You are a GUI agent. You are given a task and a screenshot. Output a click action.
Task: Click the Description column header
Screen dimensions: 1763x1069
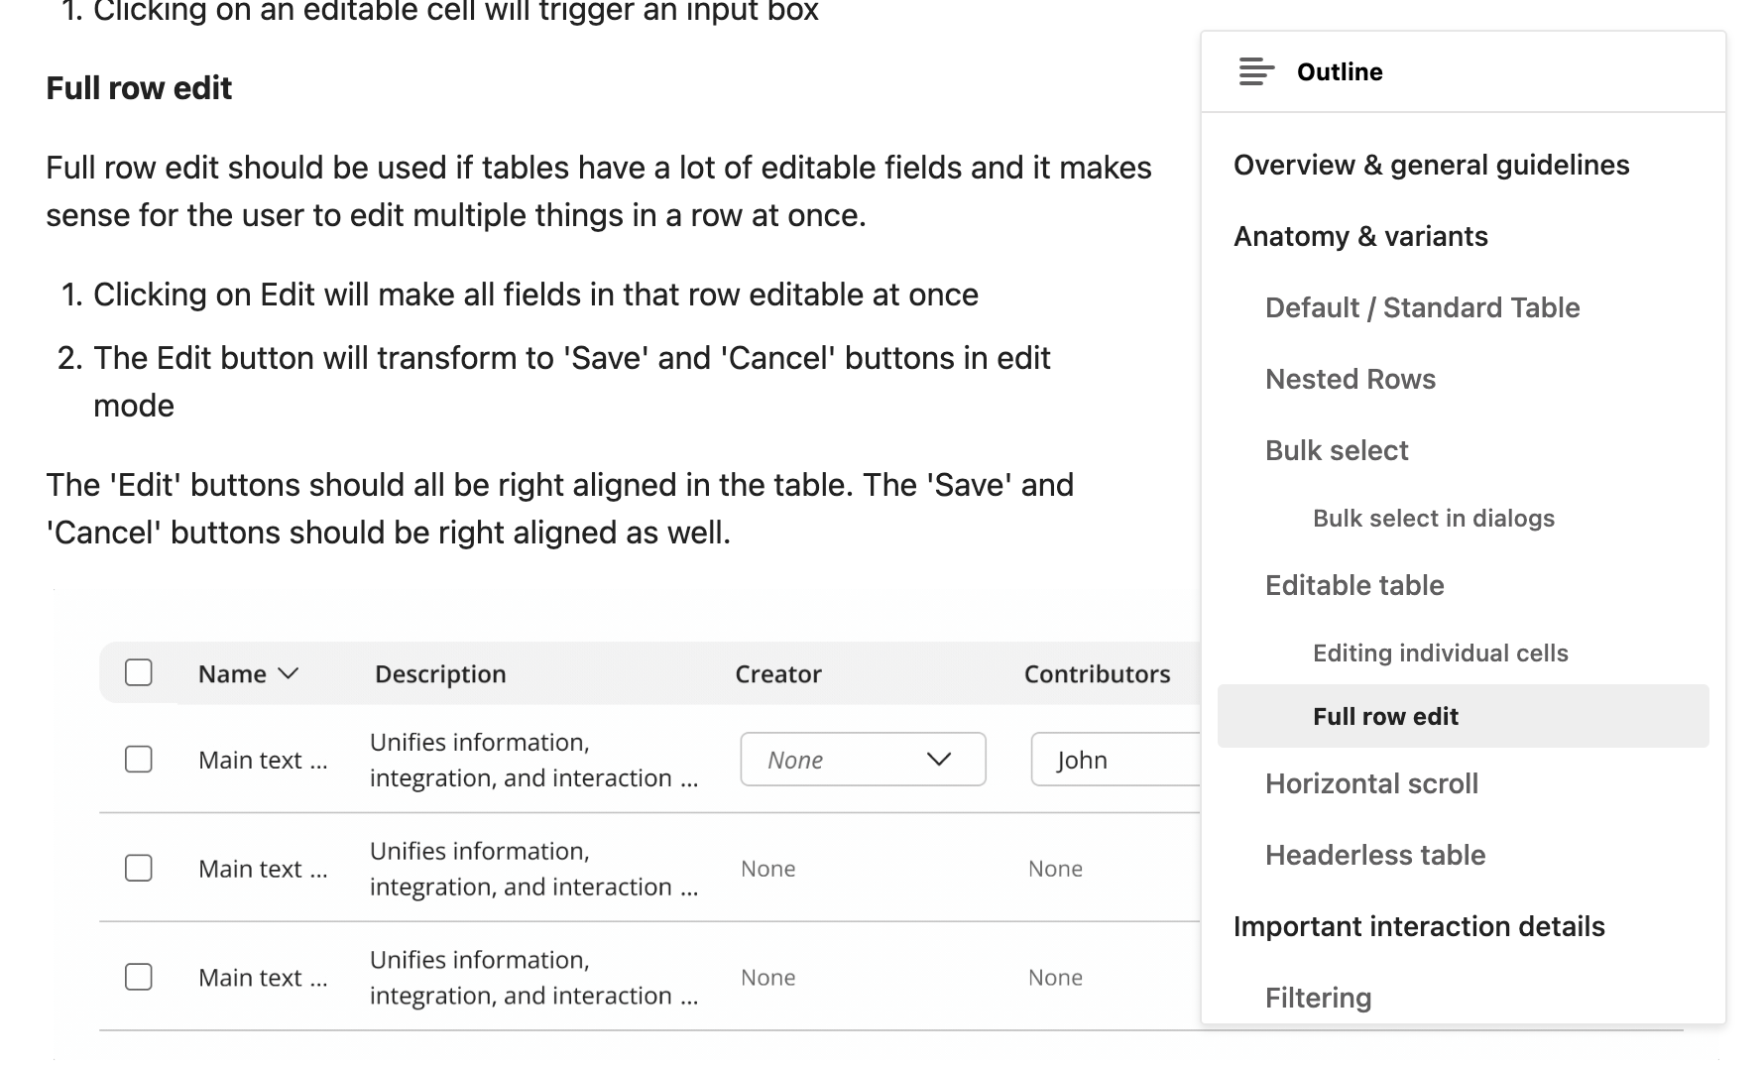point(440,673)
